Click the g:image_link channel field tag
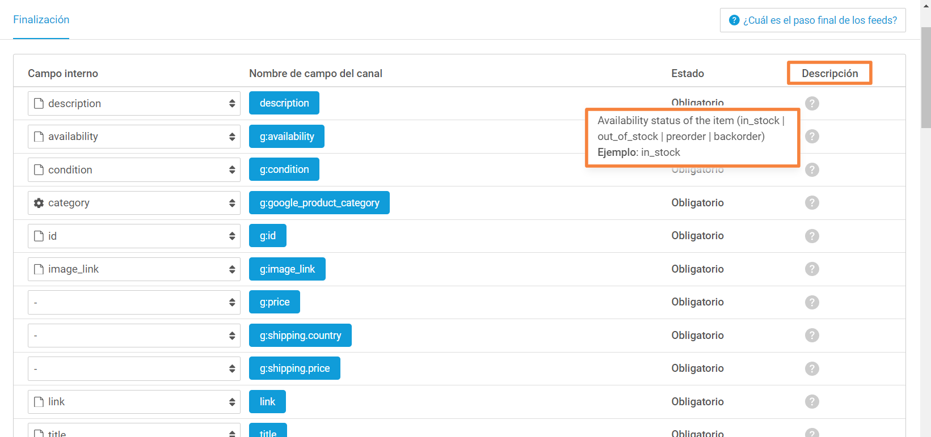 (287, 269)
